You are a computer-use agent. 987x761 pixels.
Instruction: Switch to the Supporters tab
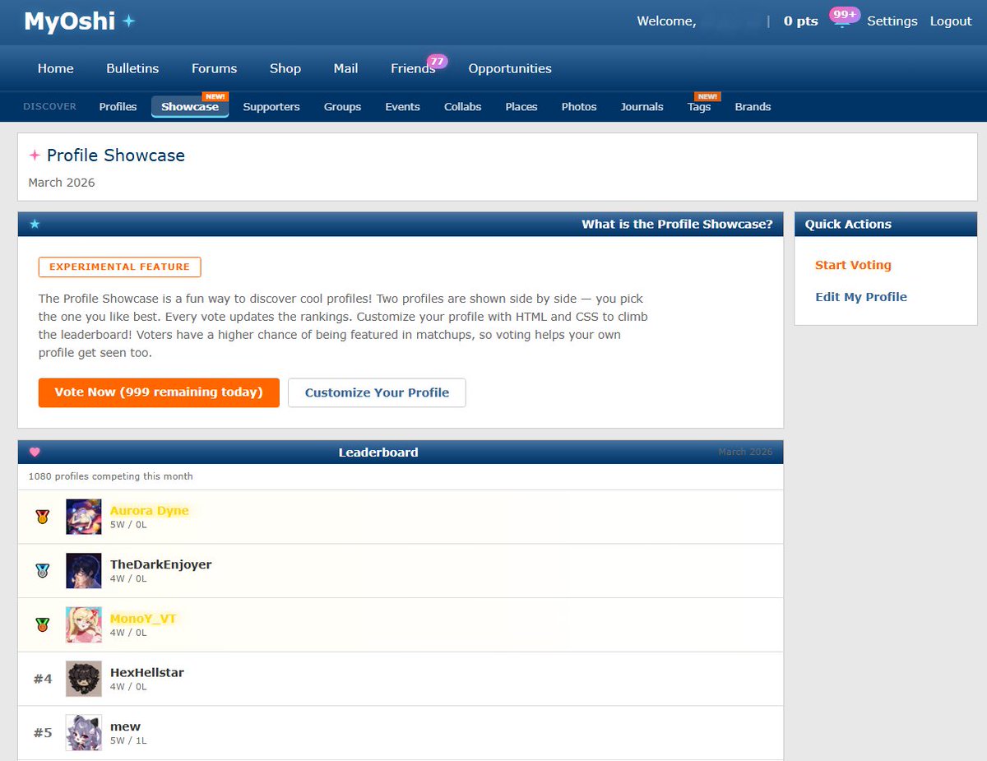(x=271, y=107)
